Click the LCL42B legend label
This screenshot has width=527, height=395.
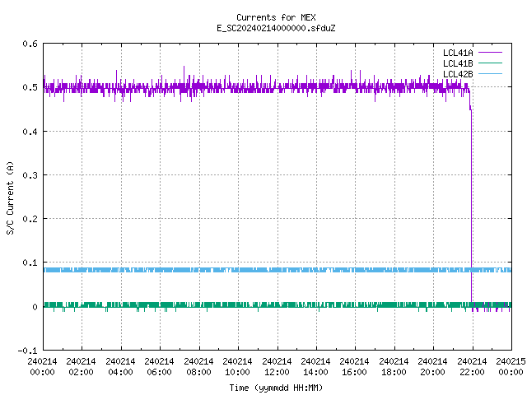458,74
